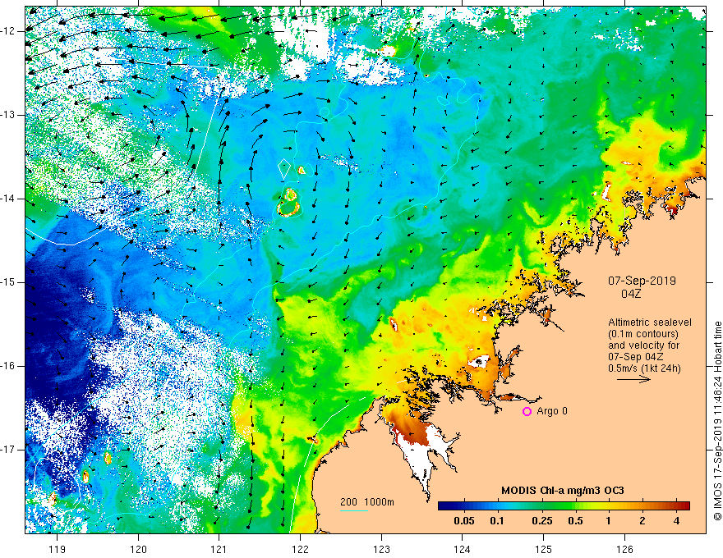Click the latitude -12 axis label
This screenshot has height=558, width=723.
(x=9, y=31)
